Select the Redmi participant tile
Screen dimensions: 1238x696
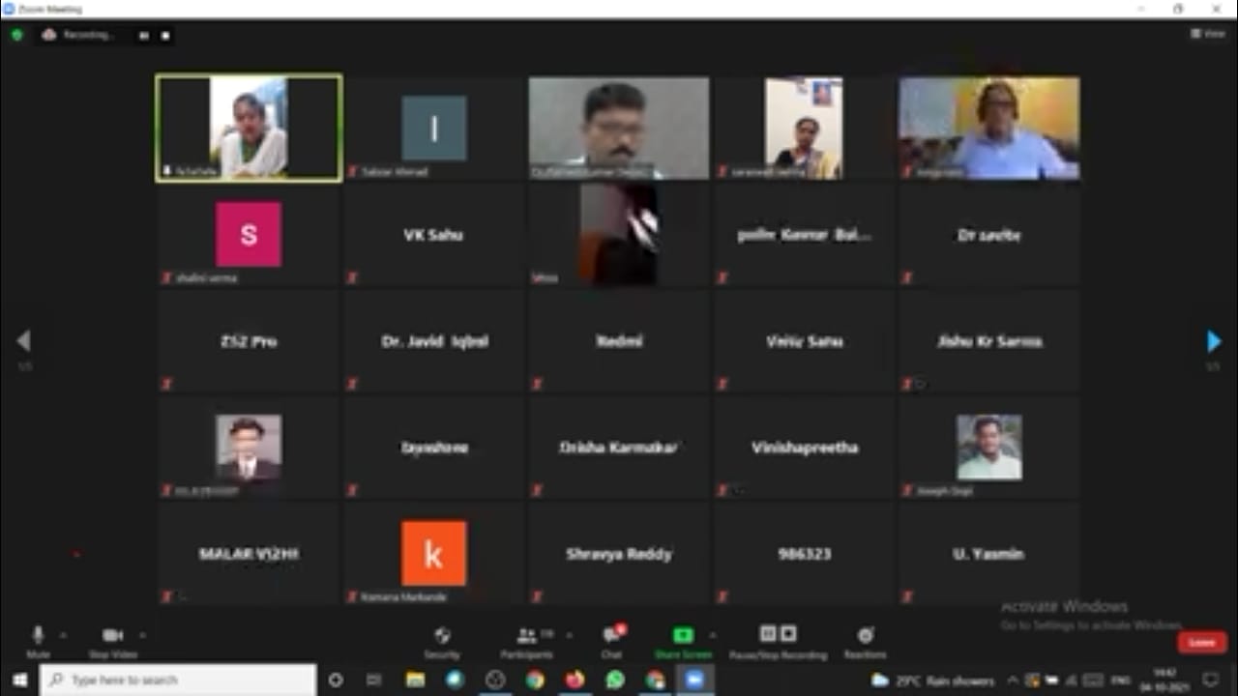[619, 341]
